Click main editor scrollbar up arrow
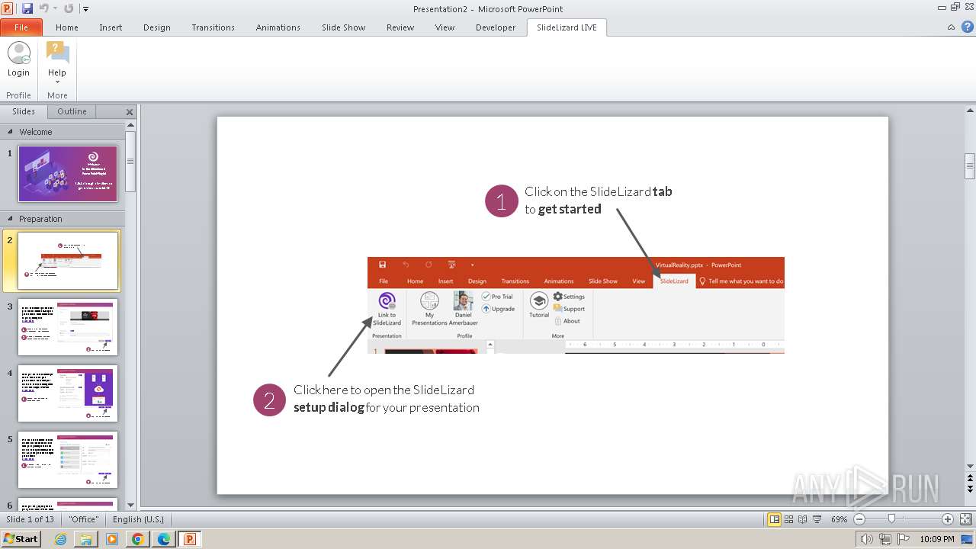 tap(970, 111)
